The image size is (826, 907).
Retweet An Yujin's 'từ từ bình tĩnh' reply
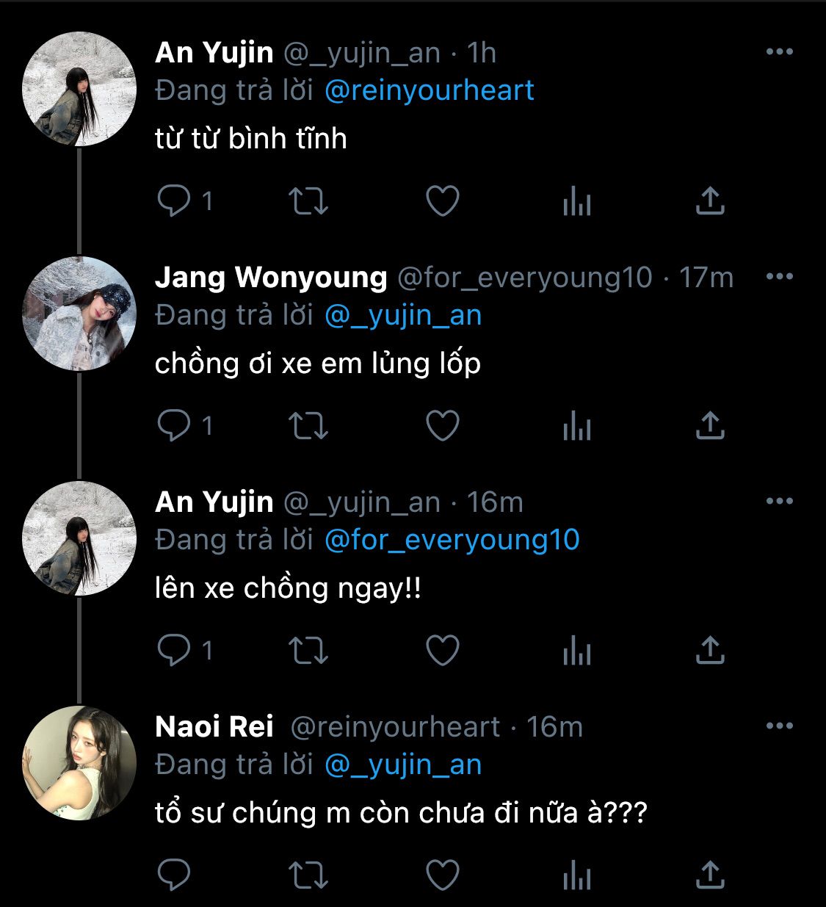pyautogui.click(x=308, y=201)
